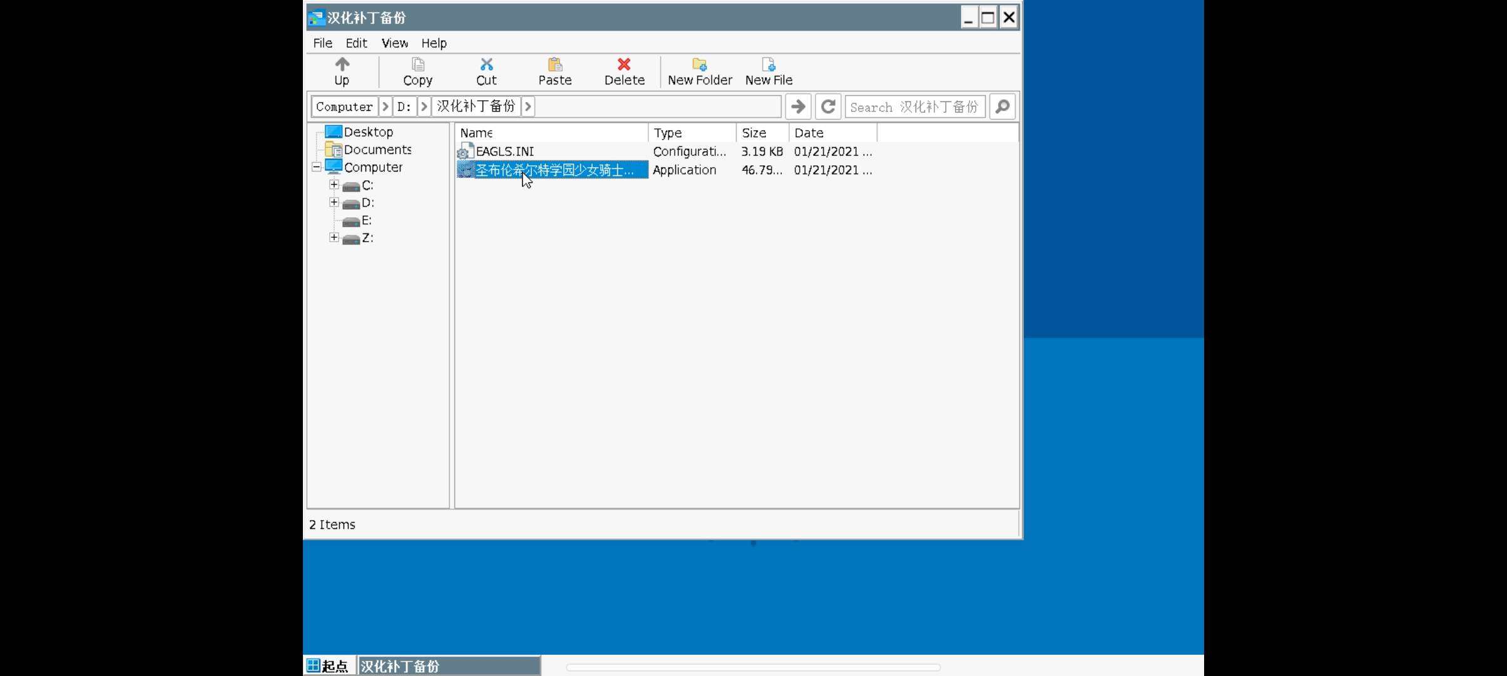The height and width of the screenshot is (676, 1507).
Task: Expand the C: drive tree node
Action: pos(334,185)
